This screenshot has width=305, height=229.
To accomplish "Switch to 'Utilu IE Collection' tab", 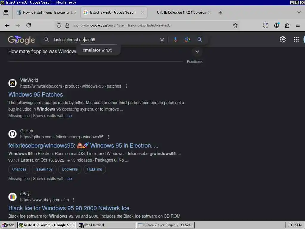I will click(182, 13).
